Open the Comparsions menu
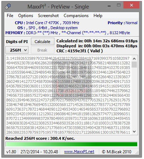The height and width of the screenshot is (159, 144). point(76,16)
